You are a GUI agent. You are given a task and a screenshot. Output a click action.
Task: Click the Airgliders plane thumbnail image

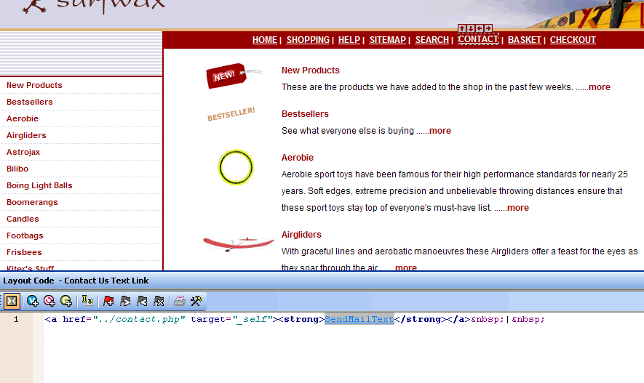tap(228, 243)
